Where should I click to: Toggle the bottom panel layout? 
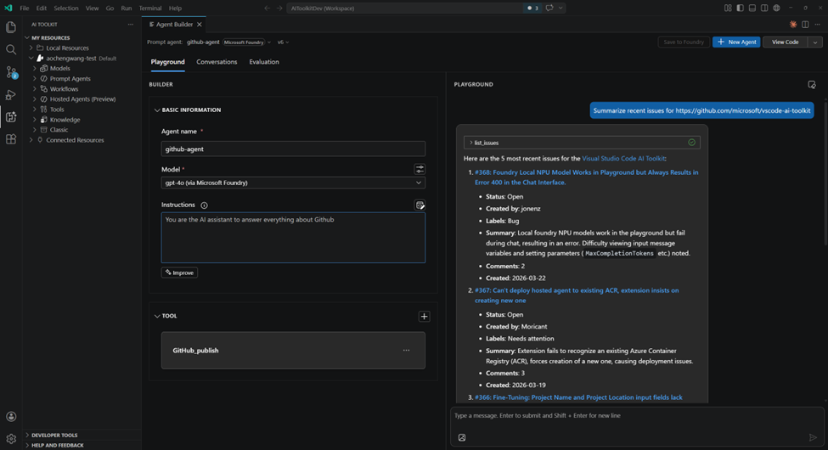coord(752,8)
